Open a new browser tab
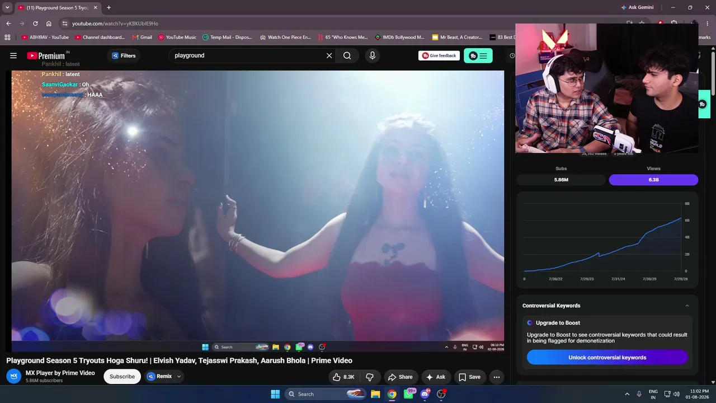This screenshot has width=716, height=403. pyautogui.click(x=109, y=8)
